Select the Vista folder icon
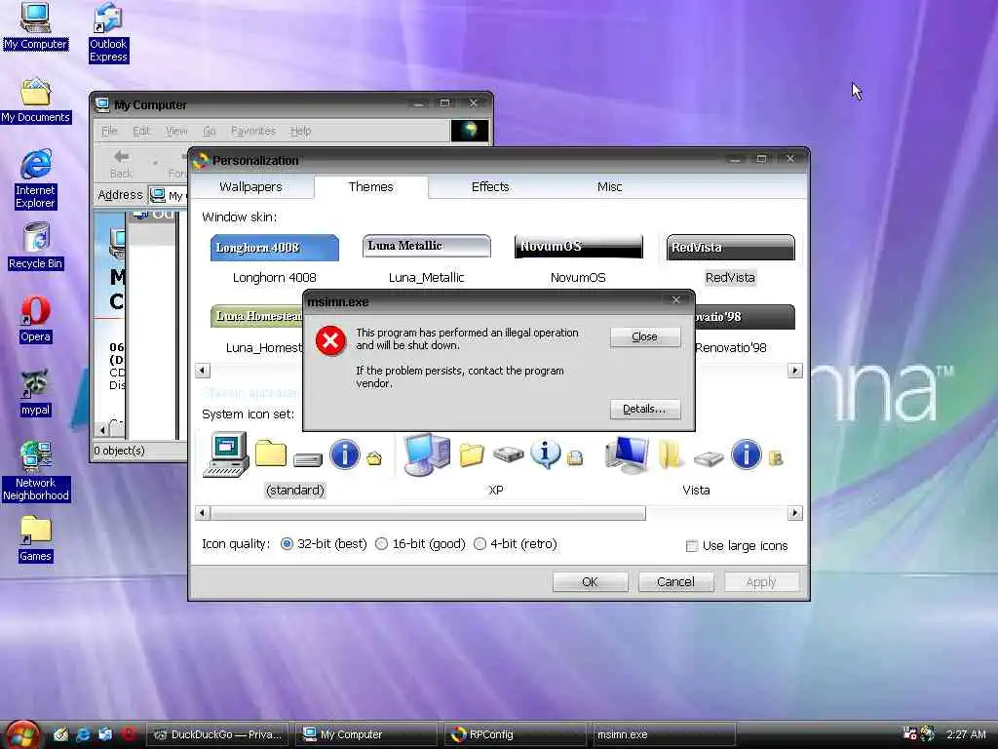The height and width of the screenshot is (749, 998). click(x=670, y=454)
